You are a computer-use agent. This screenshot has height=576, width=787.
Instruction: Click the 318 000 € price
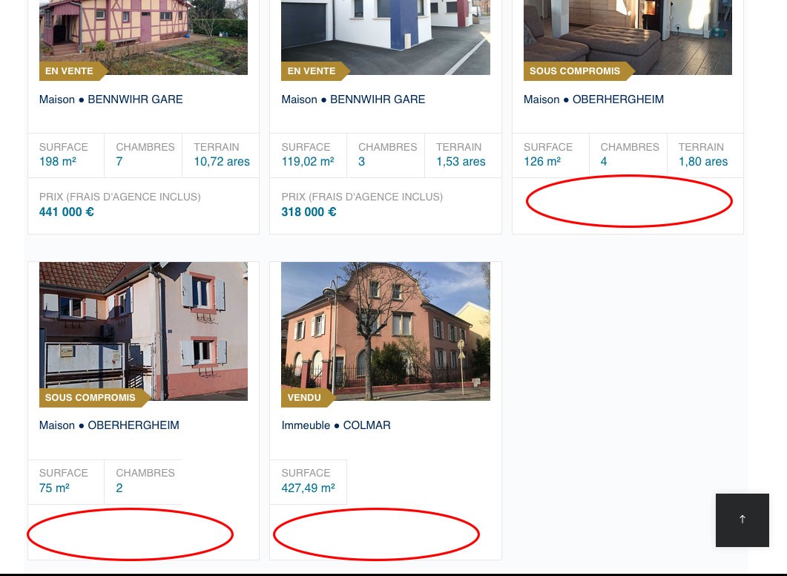point(309,212)
